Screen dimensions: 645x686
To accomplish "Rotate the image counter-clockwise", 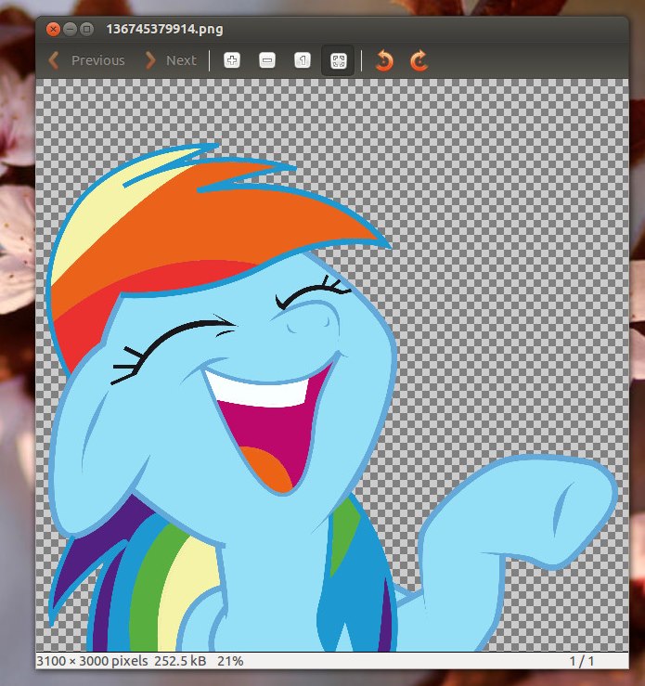I will tap(384, 60).
